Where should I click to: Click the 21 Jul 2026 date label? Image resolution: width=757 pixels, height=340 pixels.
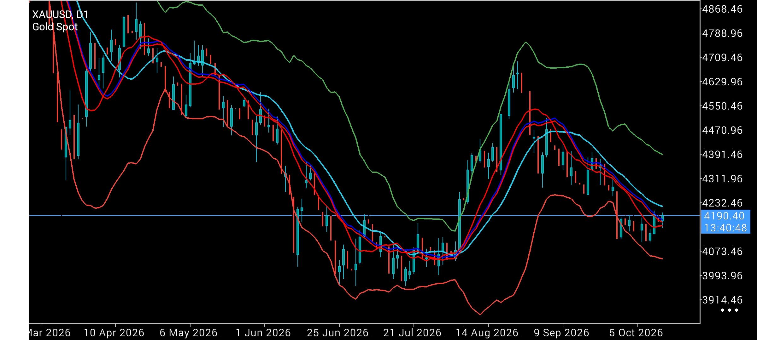click(x=412, y=333)
